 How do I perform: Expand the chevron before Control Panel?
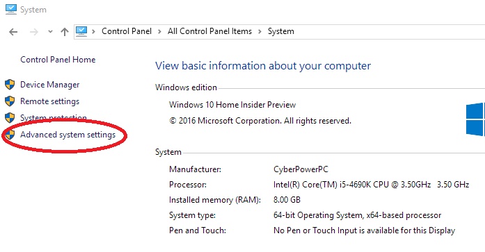(93, 31)
